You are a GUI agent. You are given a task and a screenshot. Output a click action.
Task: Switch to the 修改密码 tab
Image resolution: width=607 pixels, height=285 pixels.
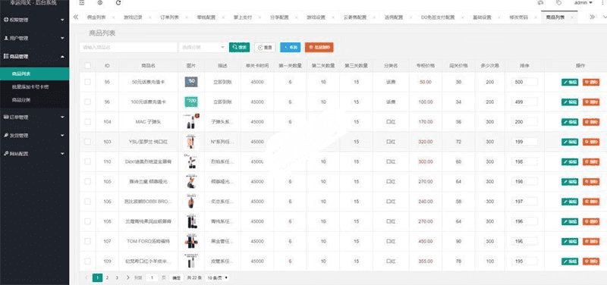click(519, 17)
